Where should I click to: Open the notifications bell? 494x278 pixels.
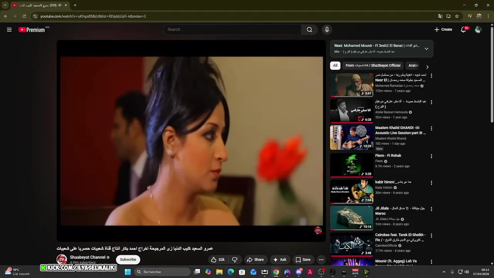pos(464,30)
